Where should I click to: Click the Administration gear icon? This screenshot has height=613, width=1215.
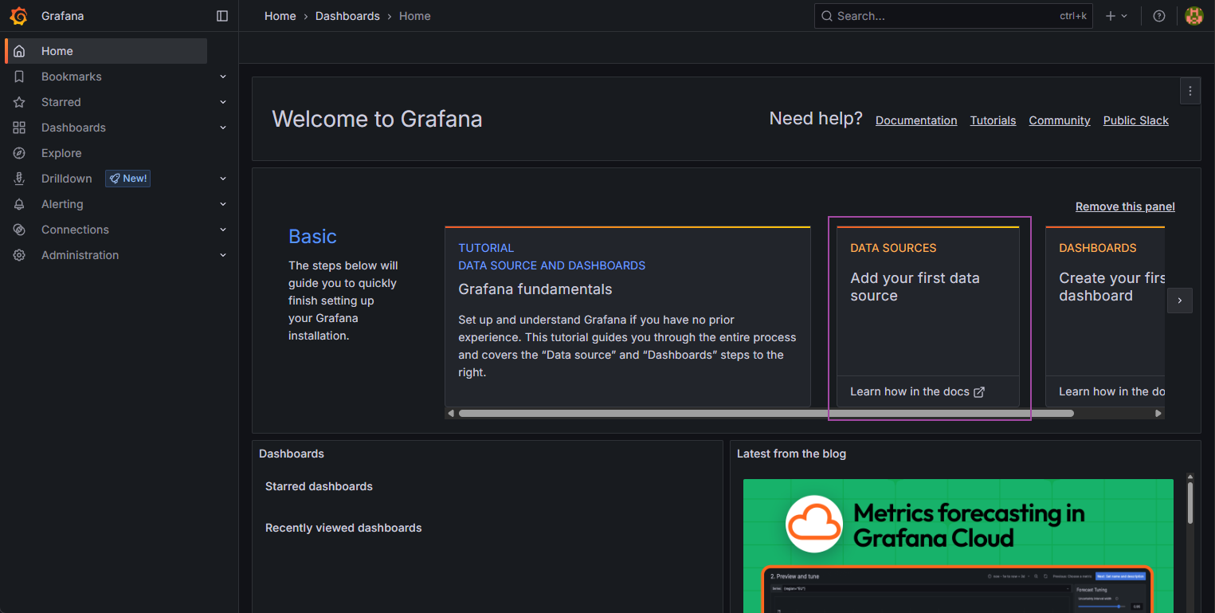pos(20,255)
